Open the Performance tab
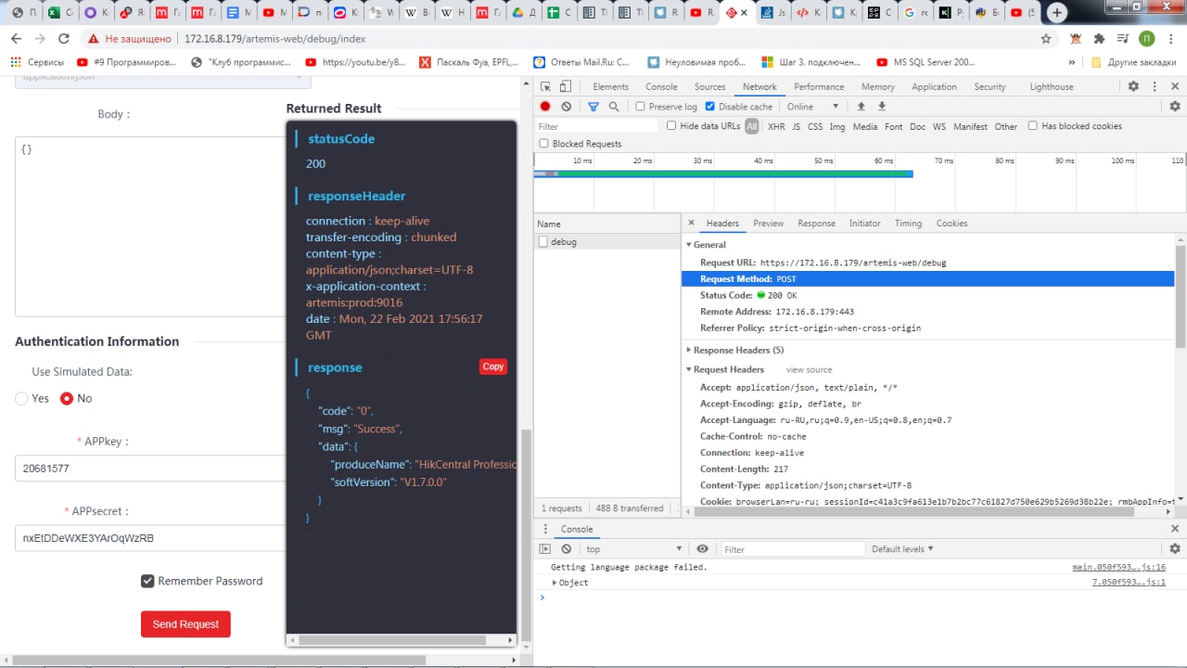 coord(819,86)
